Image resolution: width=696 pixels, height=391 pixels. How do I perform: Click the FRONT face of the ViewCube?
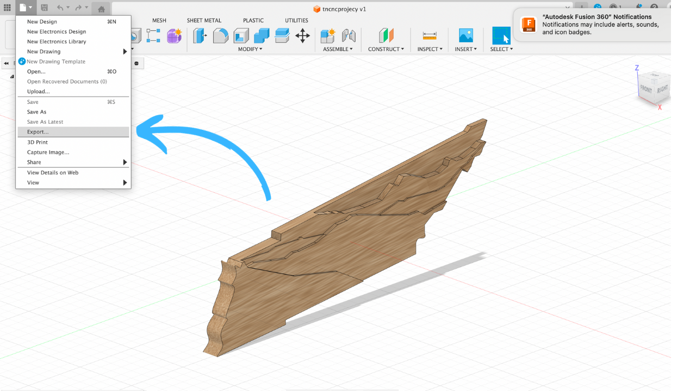(646, 89)
